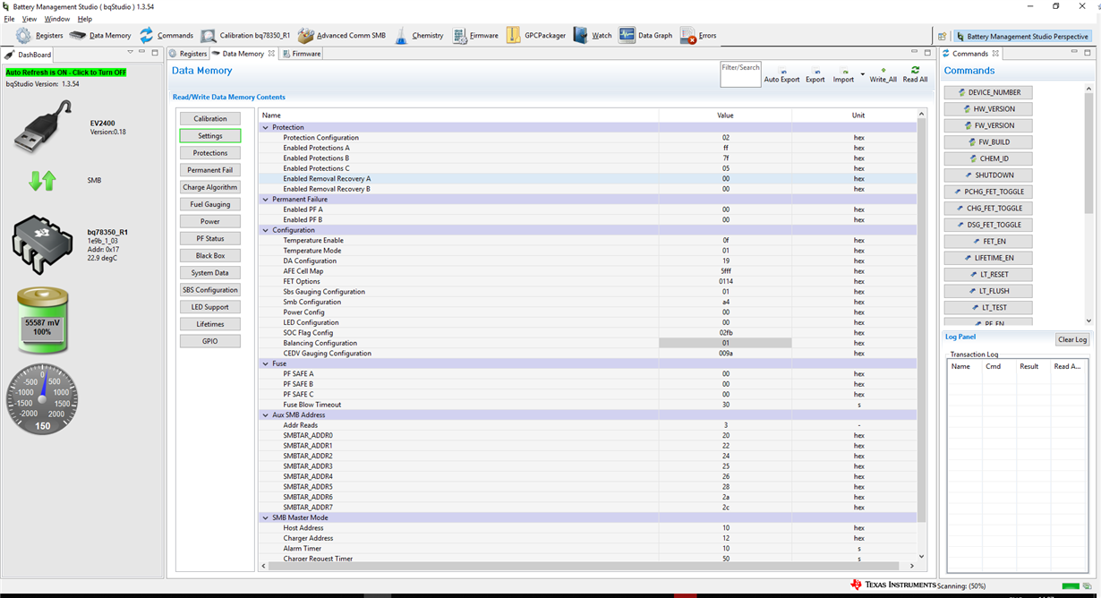The height and width of the screenshot is (598, 1101).
Task: Open the Import dropdown arrow
Action: [863, 74]
